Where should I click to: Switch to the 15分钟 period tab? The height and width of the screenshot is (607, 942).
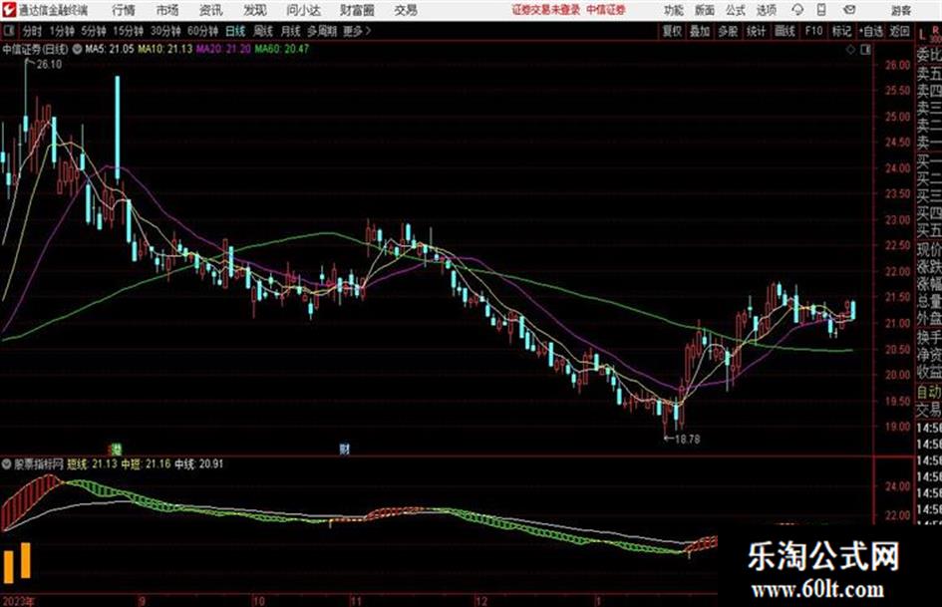tap(128, 31)
